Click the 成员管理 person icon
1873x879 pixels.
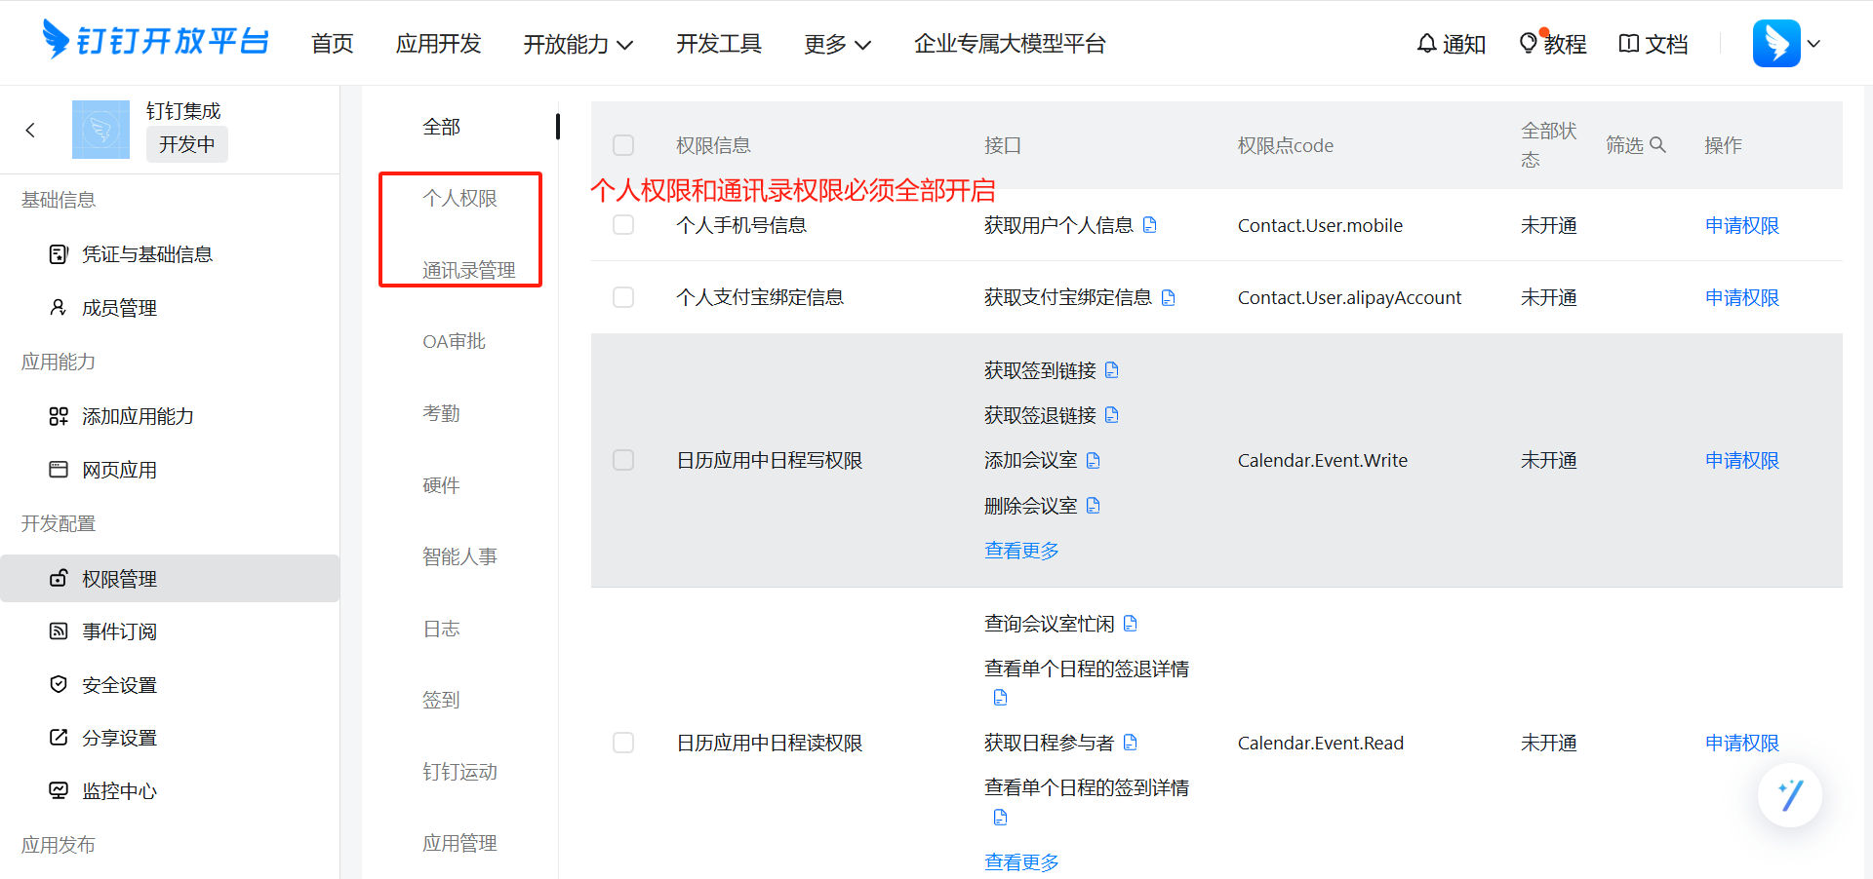pyautogui.click(x=59, y=308)
